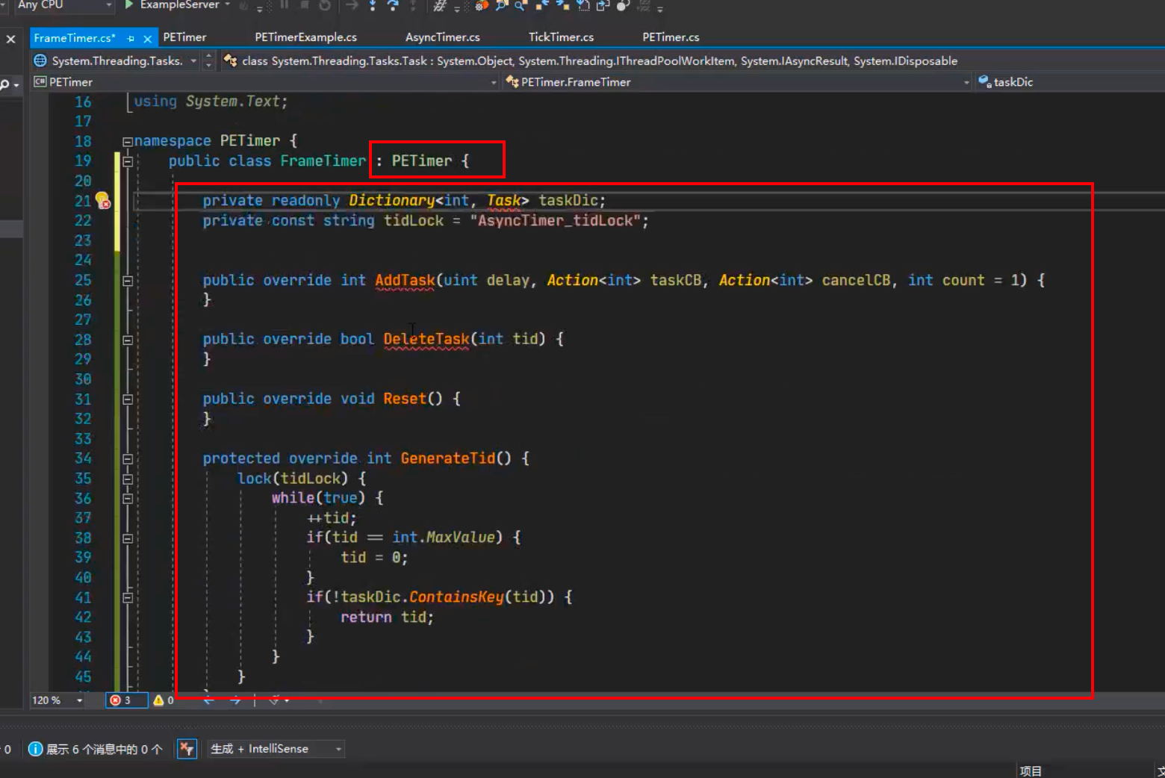1165x778 pixels.
Task: Open the PETimer.FrameTimer type dropdown
Action: tap(966, 82)
